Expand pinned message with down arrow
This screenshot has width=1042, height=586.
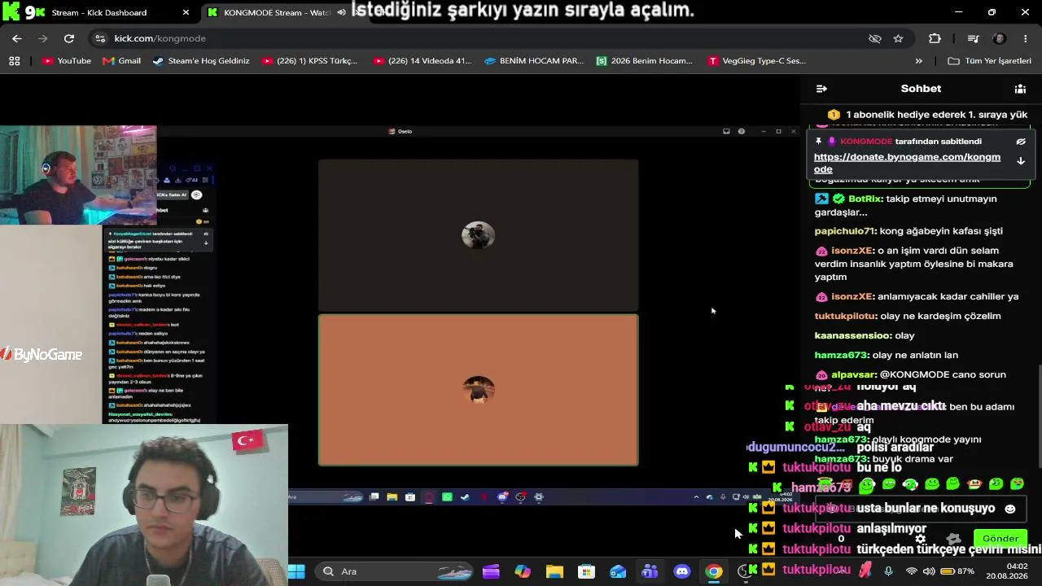pos(1021,161)
